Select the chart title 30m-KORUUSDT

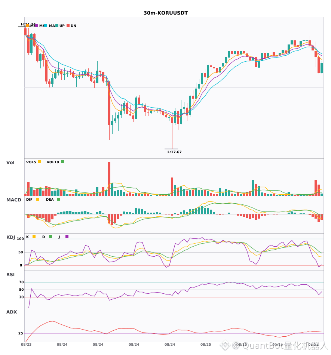[166, 13]
